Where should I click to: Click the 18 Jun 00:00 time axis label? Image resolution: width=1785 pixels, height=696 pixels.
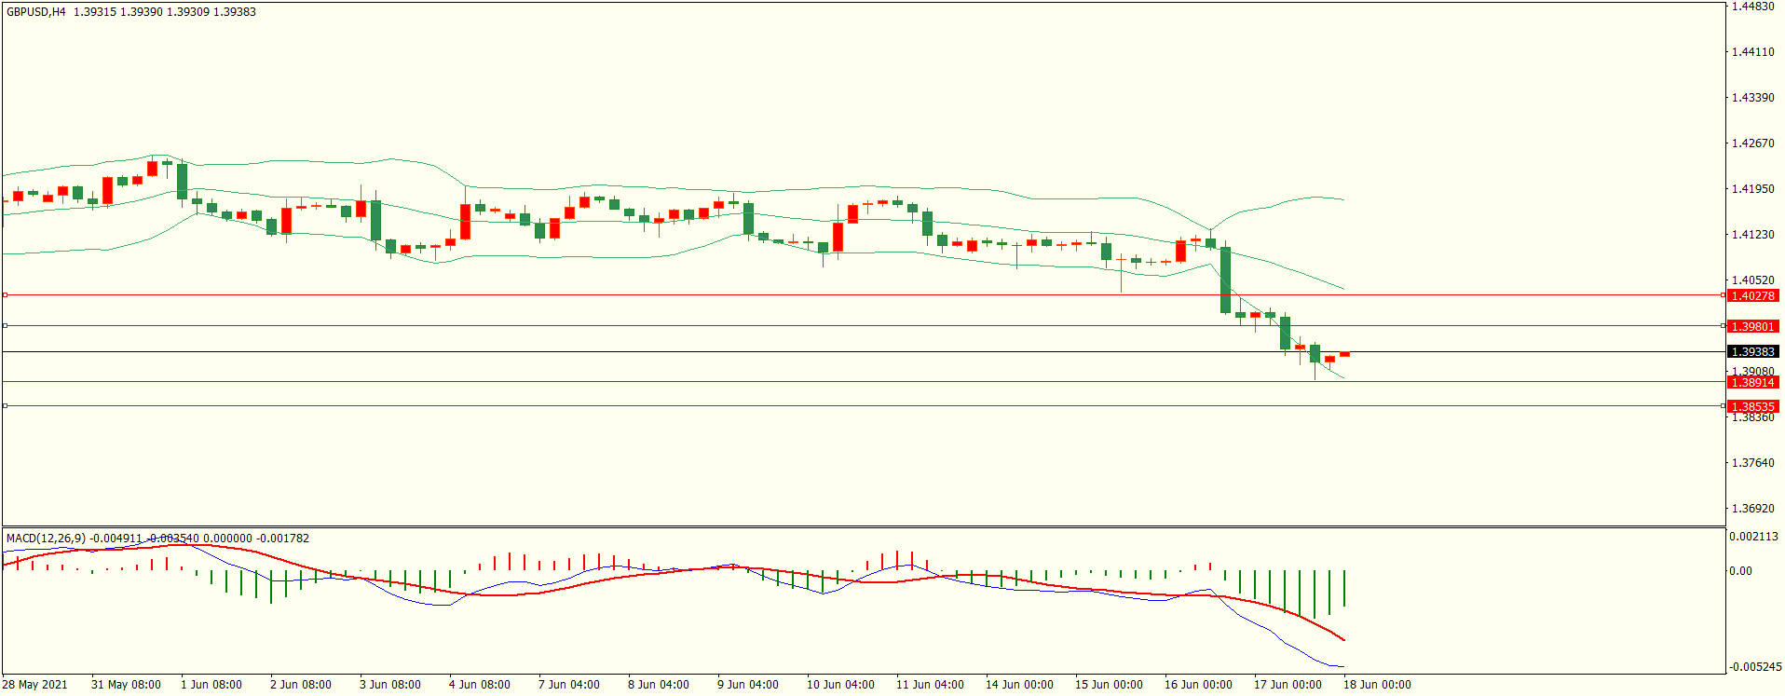click(x=1377, y=685)
